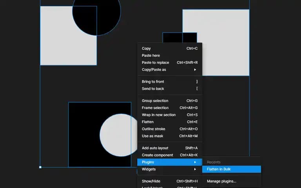
Task: Toggle Show/Hide for the selection
Action: click(x=170, y=181)
